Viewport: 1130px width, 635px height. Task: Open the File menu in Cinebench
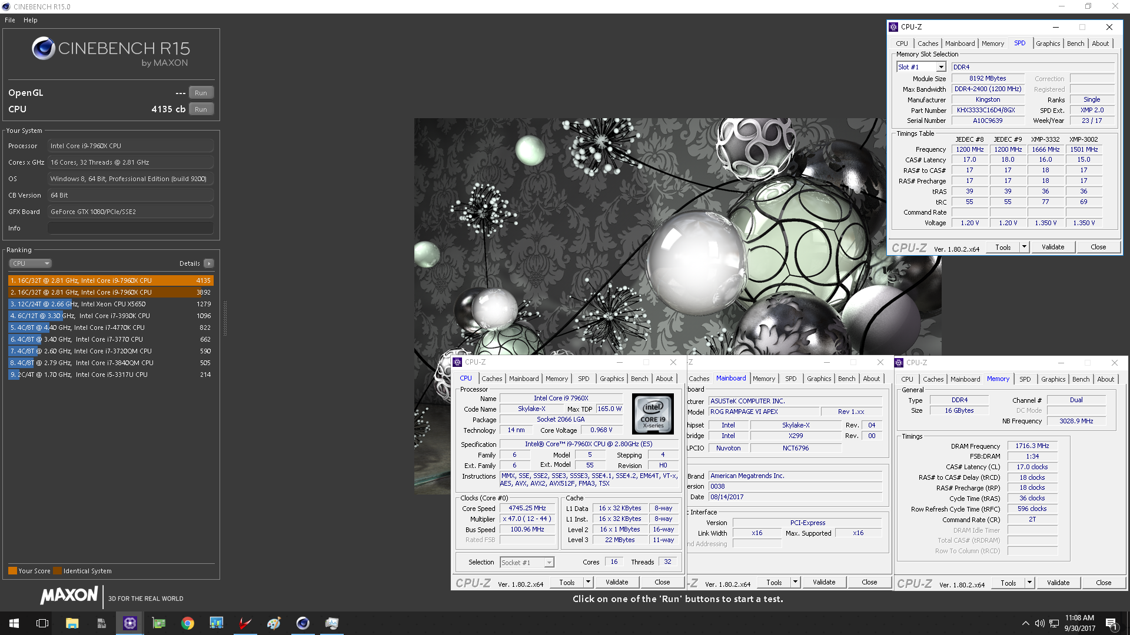point(10,20)
